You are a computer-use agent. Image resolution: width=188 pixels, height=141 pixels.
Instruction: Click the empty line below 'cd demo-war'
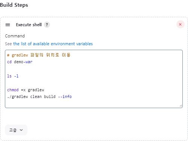click(94, 69)
